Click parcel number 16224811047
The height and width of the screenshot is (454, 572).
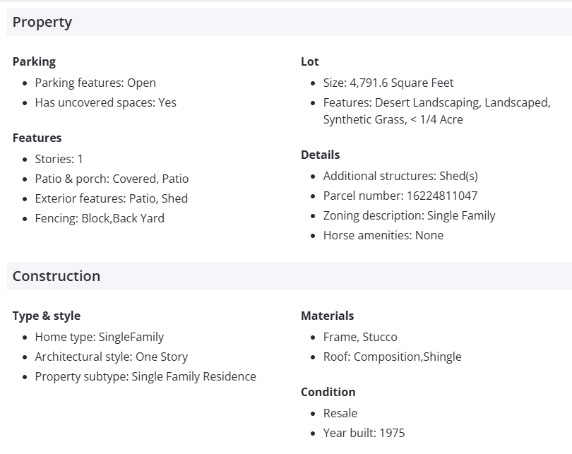(x=400, y=196)
